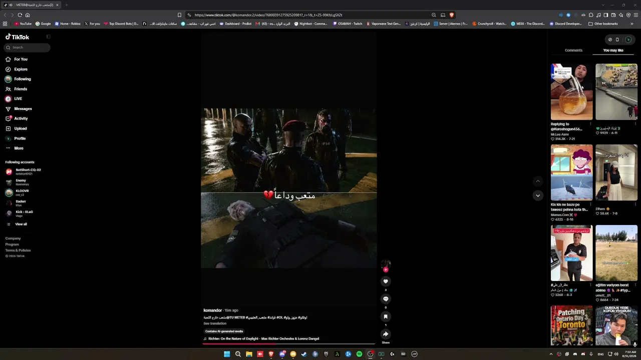Open the Brave sidebar panel icon
Screen dimensions: 641x360
pos(606,15)
